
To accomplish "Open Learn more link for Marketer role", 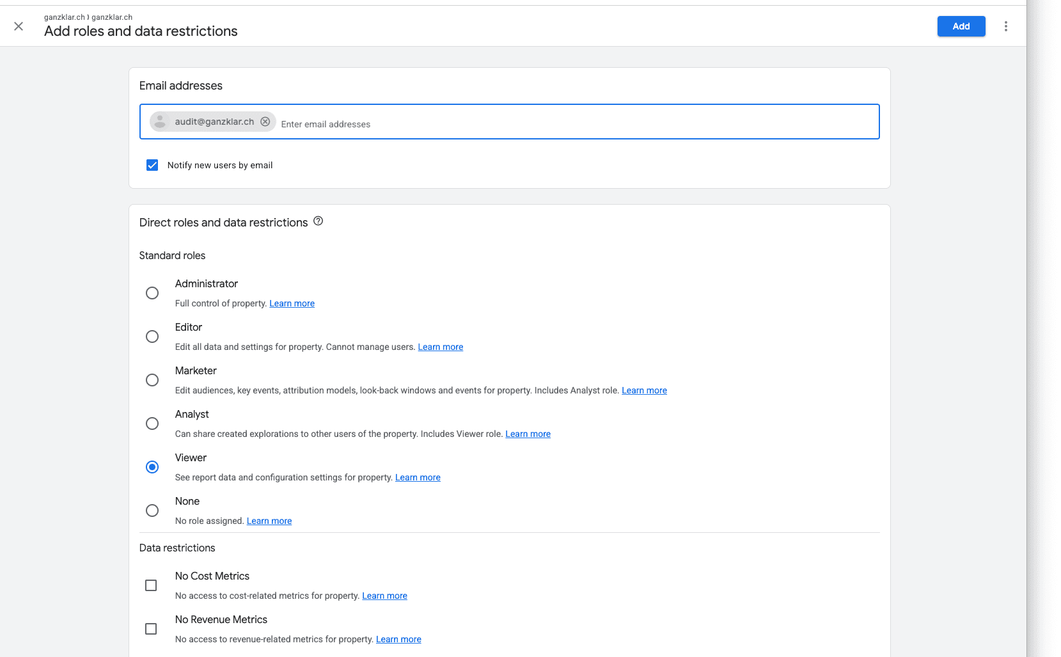I will (x=644, y=390).
